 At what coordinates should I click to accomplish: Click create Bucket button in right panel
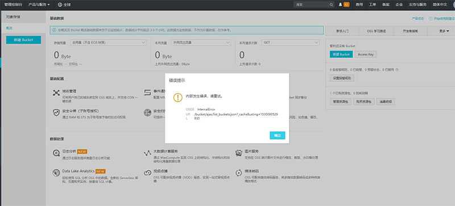tap(341, 54)
